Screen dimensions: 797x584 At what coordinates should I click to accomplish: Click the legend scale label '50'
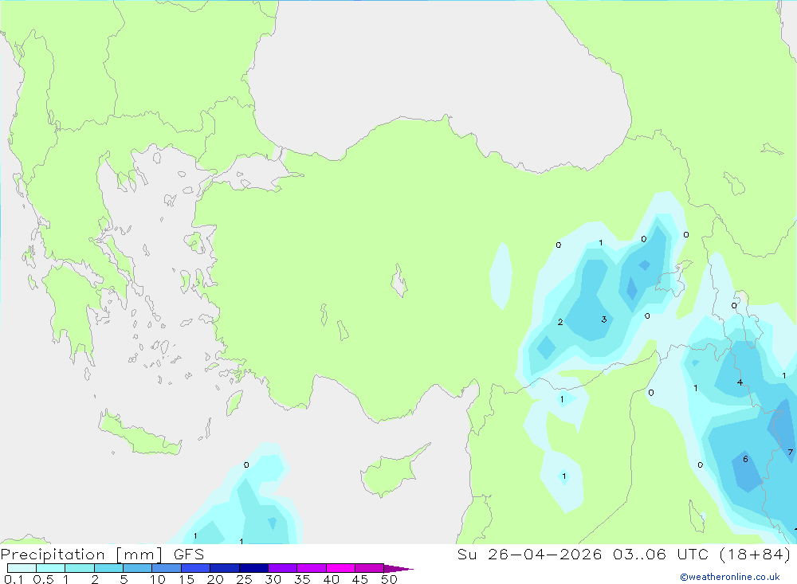pos(389,579)
